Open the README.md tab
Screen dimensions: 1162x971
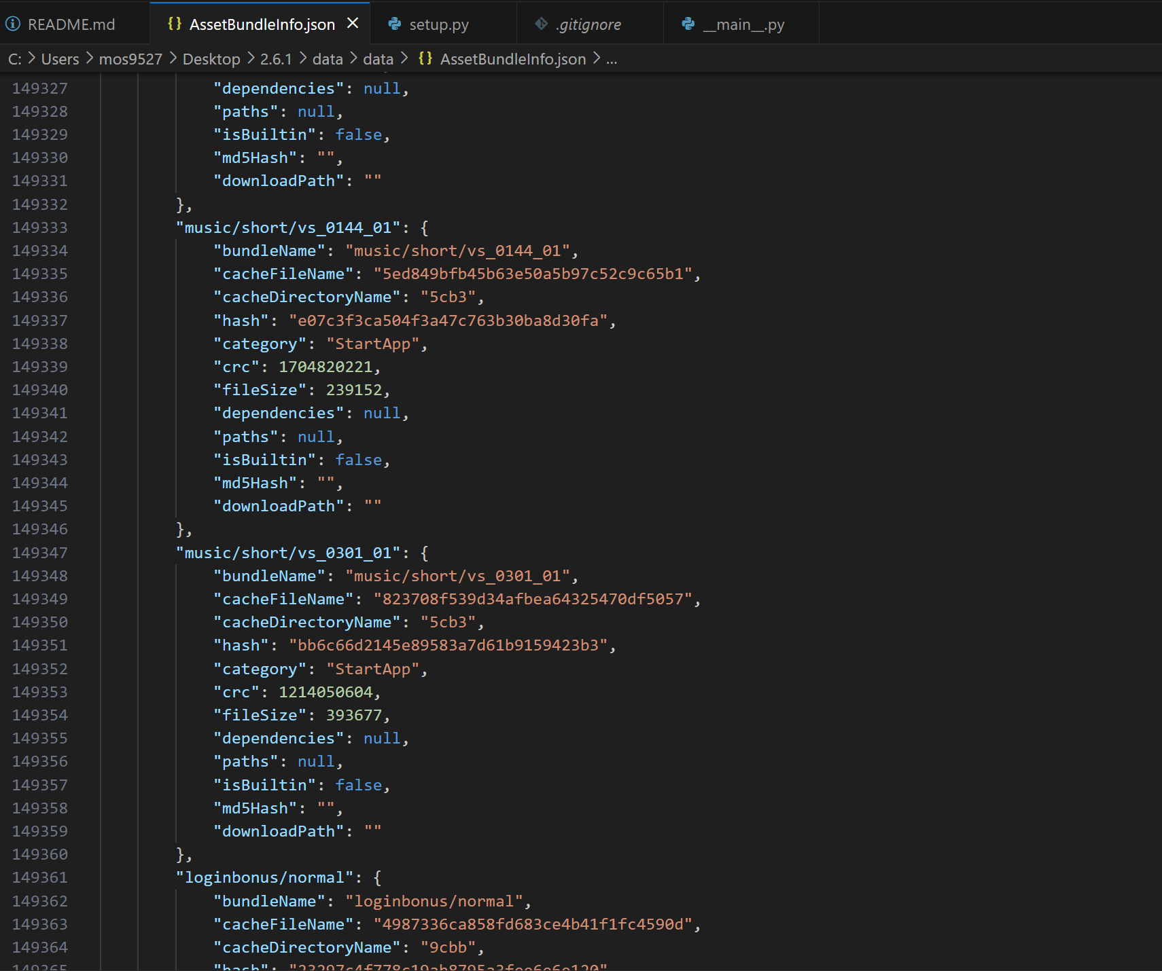(x=71, y=24)
